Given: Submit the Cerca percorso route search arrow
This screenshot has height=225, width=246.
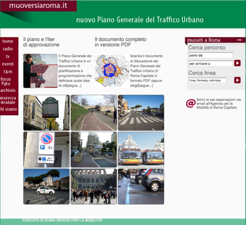Looking at the screenshot, I should (237, 63).
